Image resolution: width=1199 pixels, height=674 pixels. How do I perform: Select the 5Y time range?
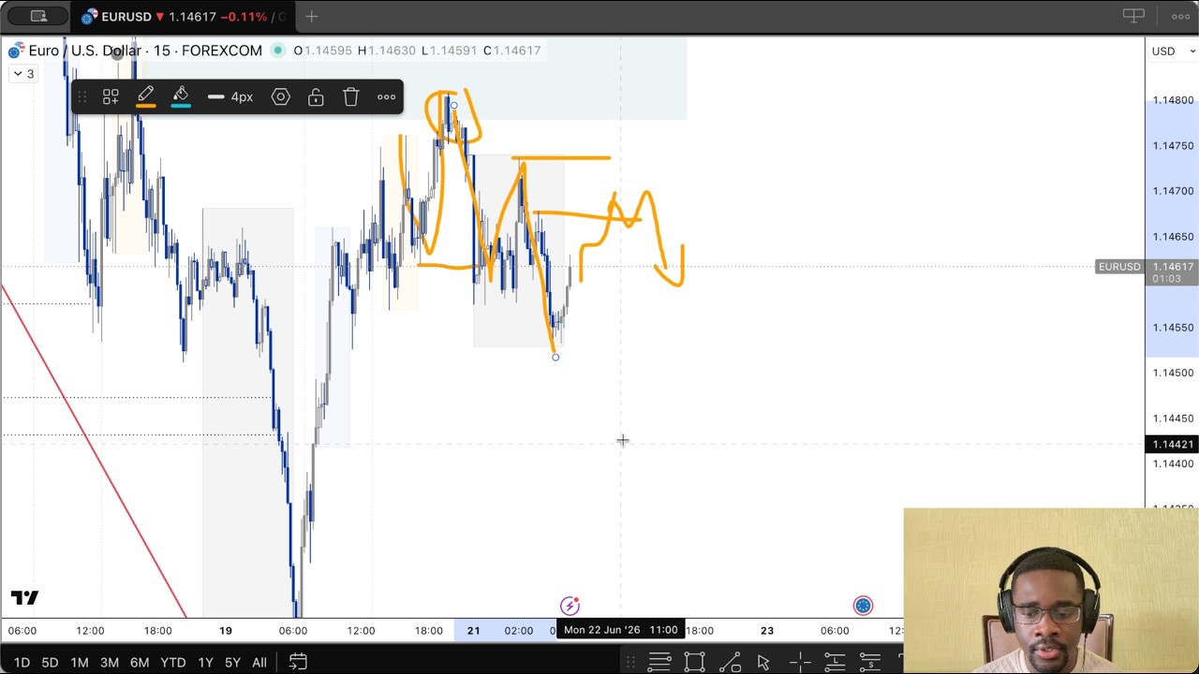click(x=232, y=663)
